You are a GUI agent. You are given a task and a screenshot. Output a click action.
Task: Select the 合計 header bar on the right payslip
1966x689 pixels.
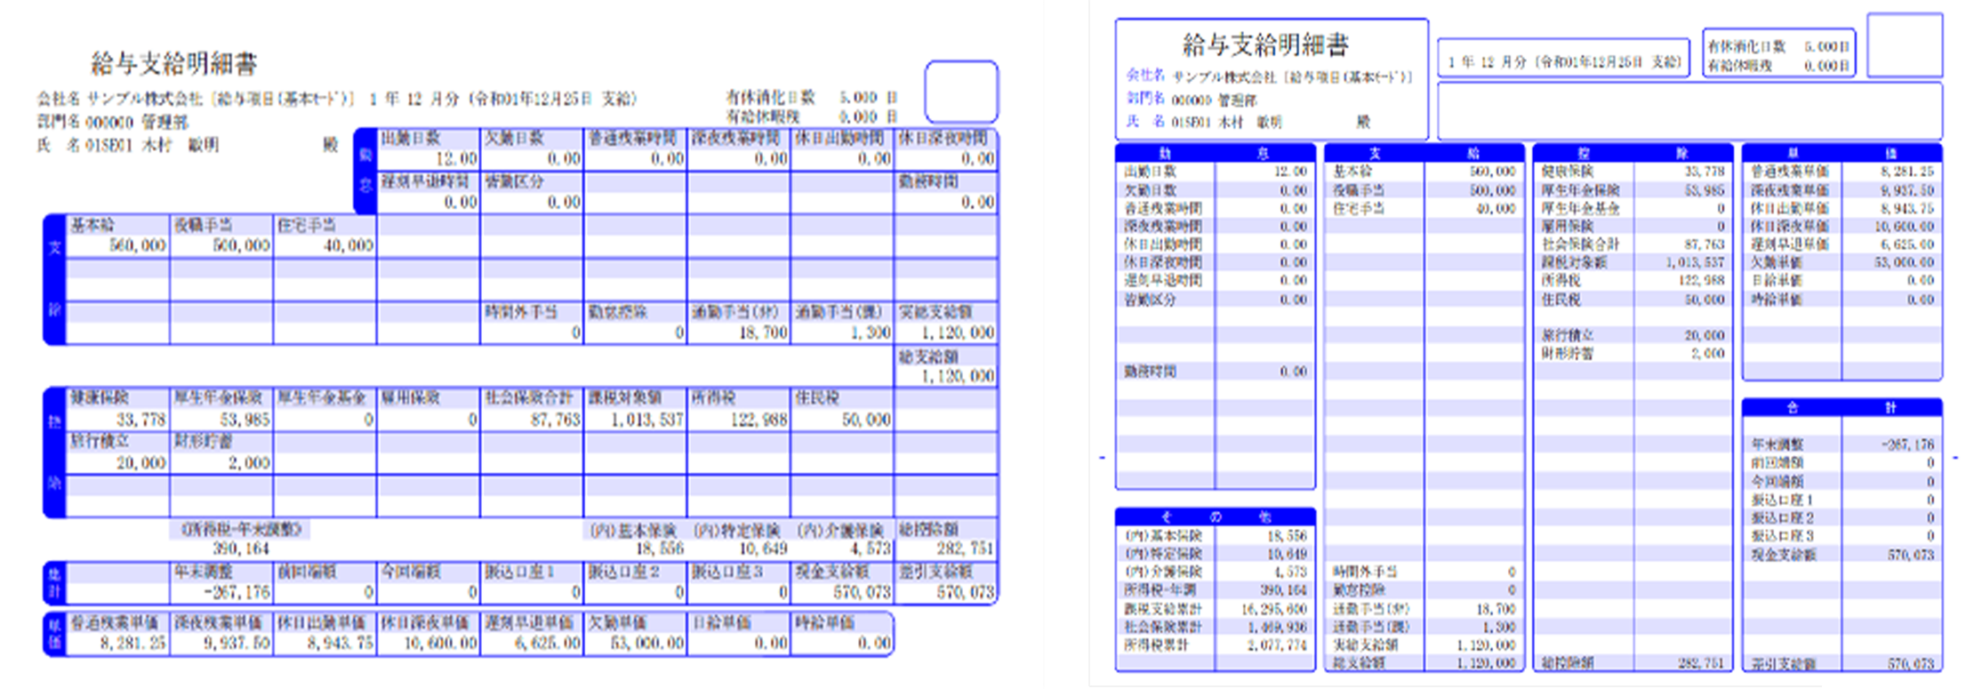(x=1842, y=407)
